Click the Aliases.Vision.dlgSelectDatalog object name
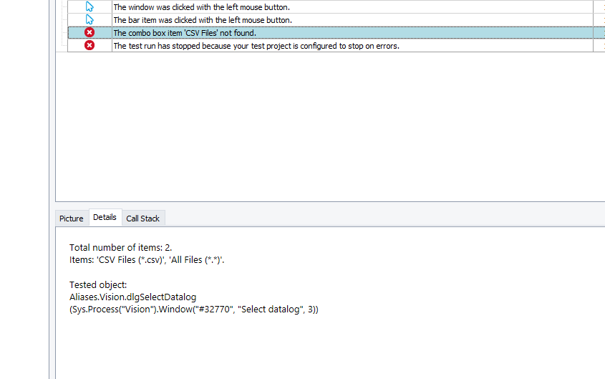The width and height of the screenshot is (605, 379). tap(132, 297)
